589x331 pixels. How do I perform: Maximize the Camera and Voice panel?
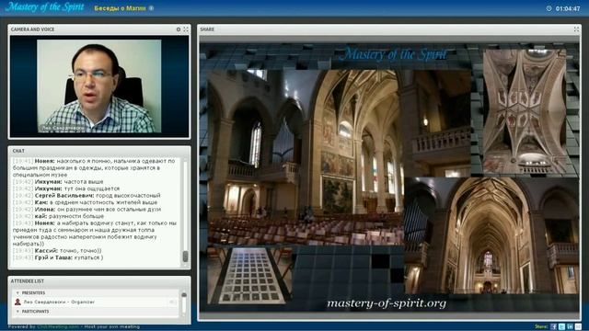(186, 29)
